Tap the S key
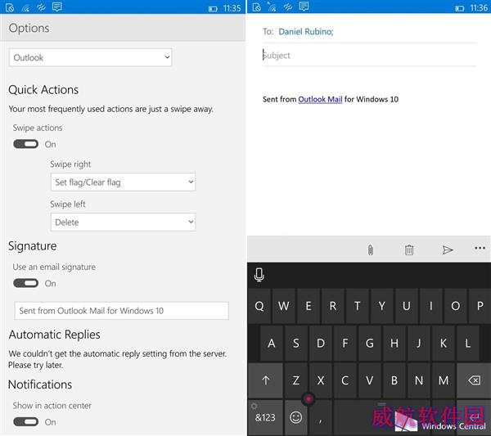The height and width of the screenshot is (436, 491). point(296,343)
